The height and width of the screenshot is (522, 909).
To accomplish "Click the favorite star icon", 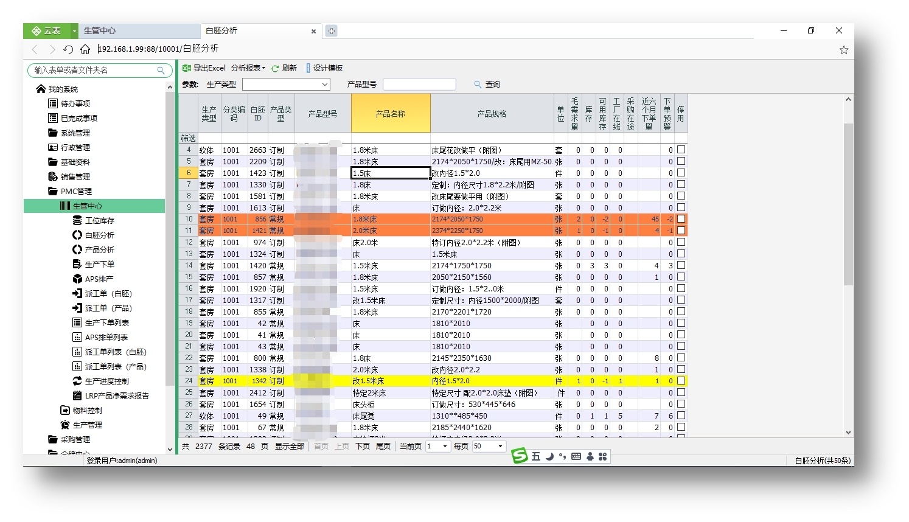I will tap(843, 50).
